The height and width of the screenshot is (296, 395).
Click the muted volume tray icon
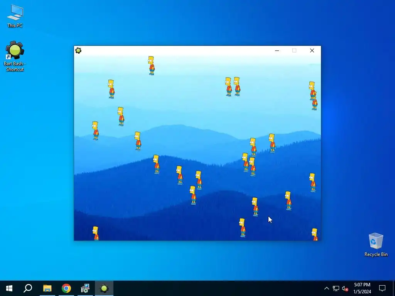pos(345,288)
